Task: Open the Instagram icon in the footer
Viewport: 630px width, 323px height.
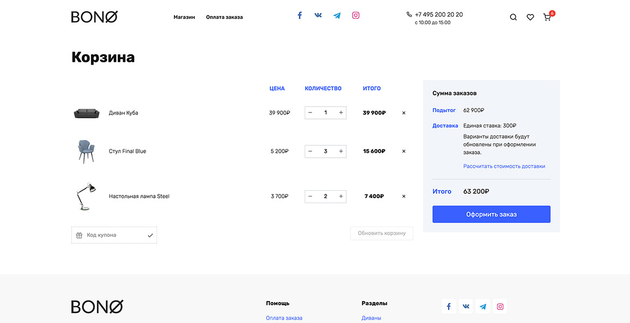Action: coord(500,306)
